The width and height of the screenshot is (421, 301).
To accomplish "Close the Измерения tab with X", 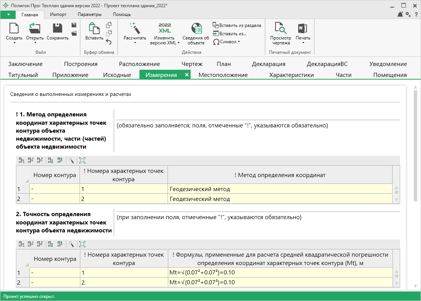I will point(186,75).
